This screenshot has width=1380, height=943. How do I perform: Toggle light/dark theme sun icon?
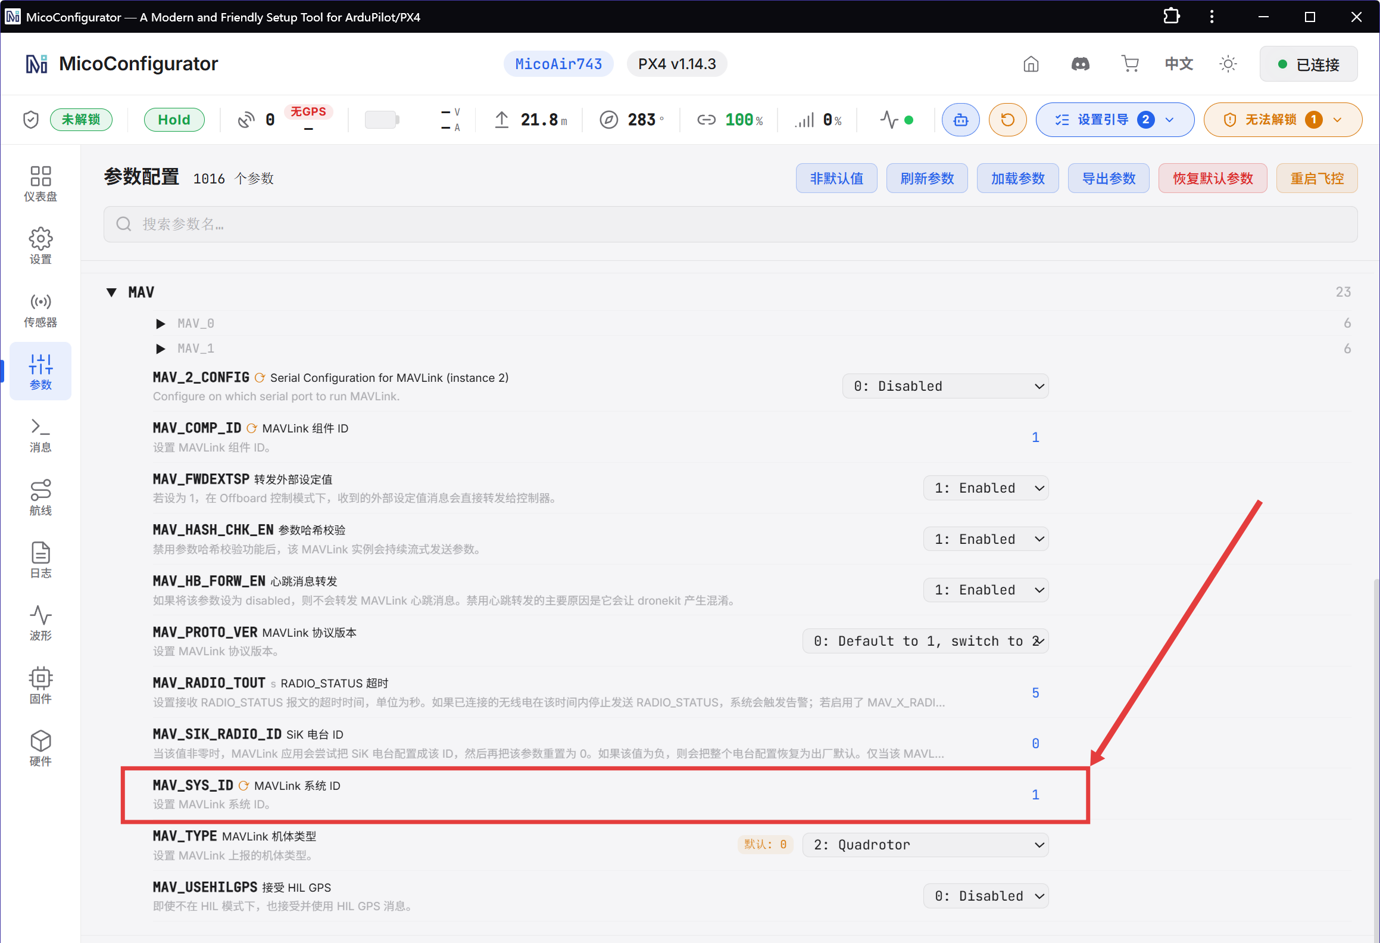[x=1228, y=64]
